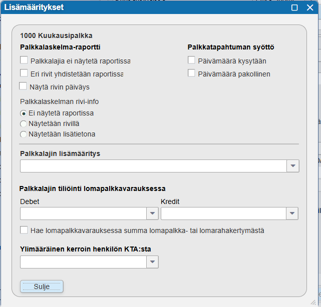The image size is (321, 307).
Task: Check Hae lomapalkkavarauksessa summa checkbox
Action: (x=24, y=230)
